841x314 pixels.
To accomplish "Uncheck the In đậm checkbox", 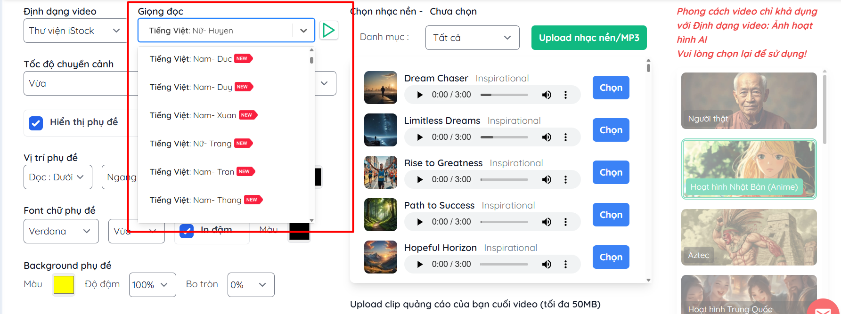I will click(x=187, y=231).
